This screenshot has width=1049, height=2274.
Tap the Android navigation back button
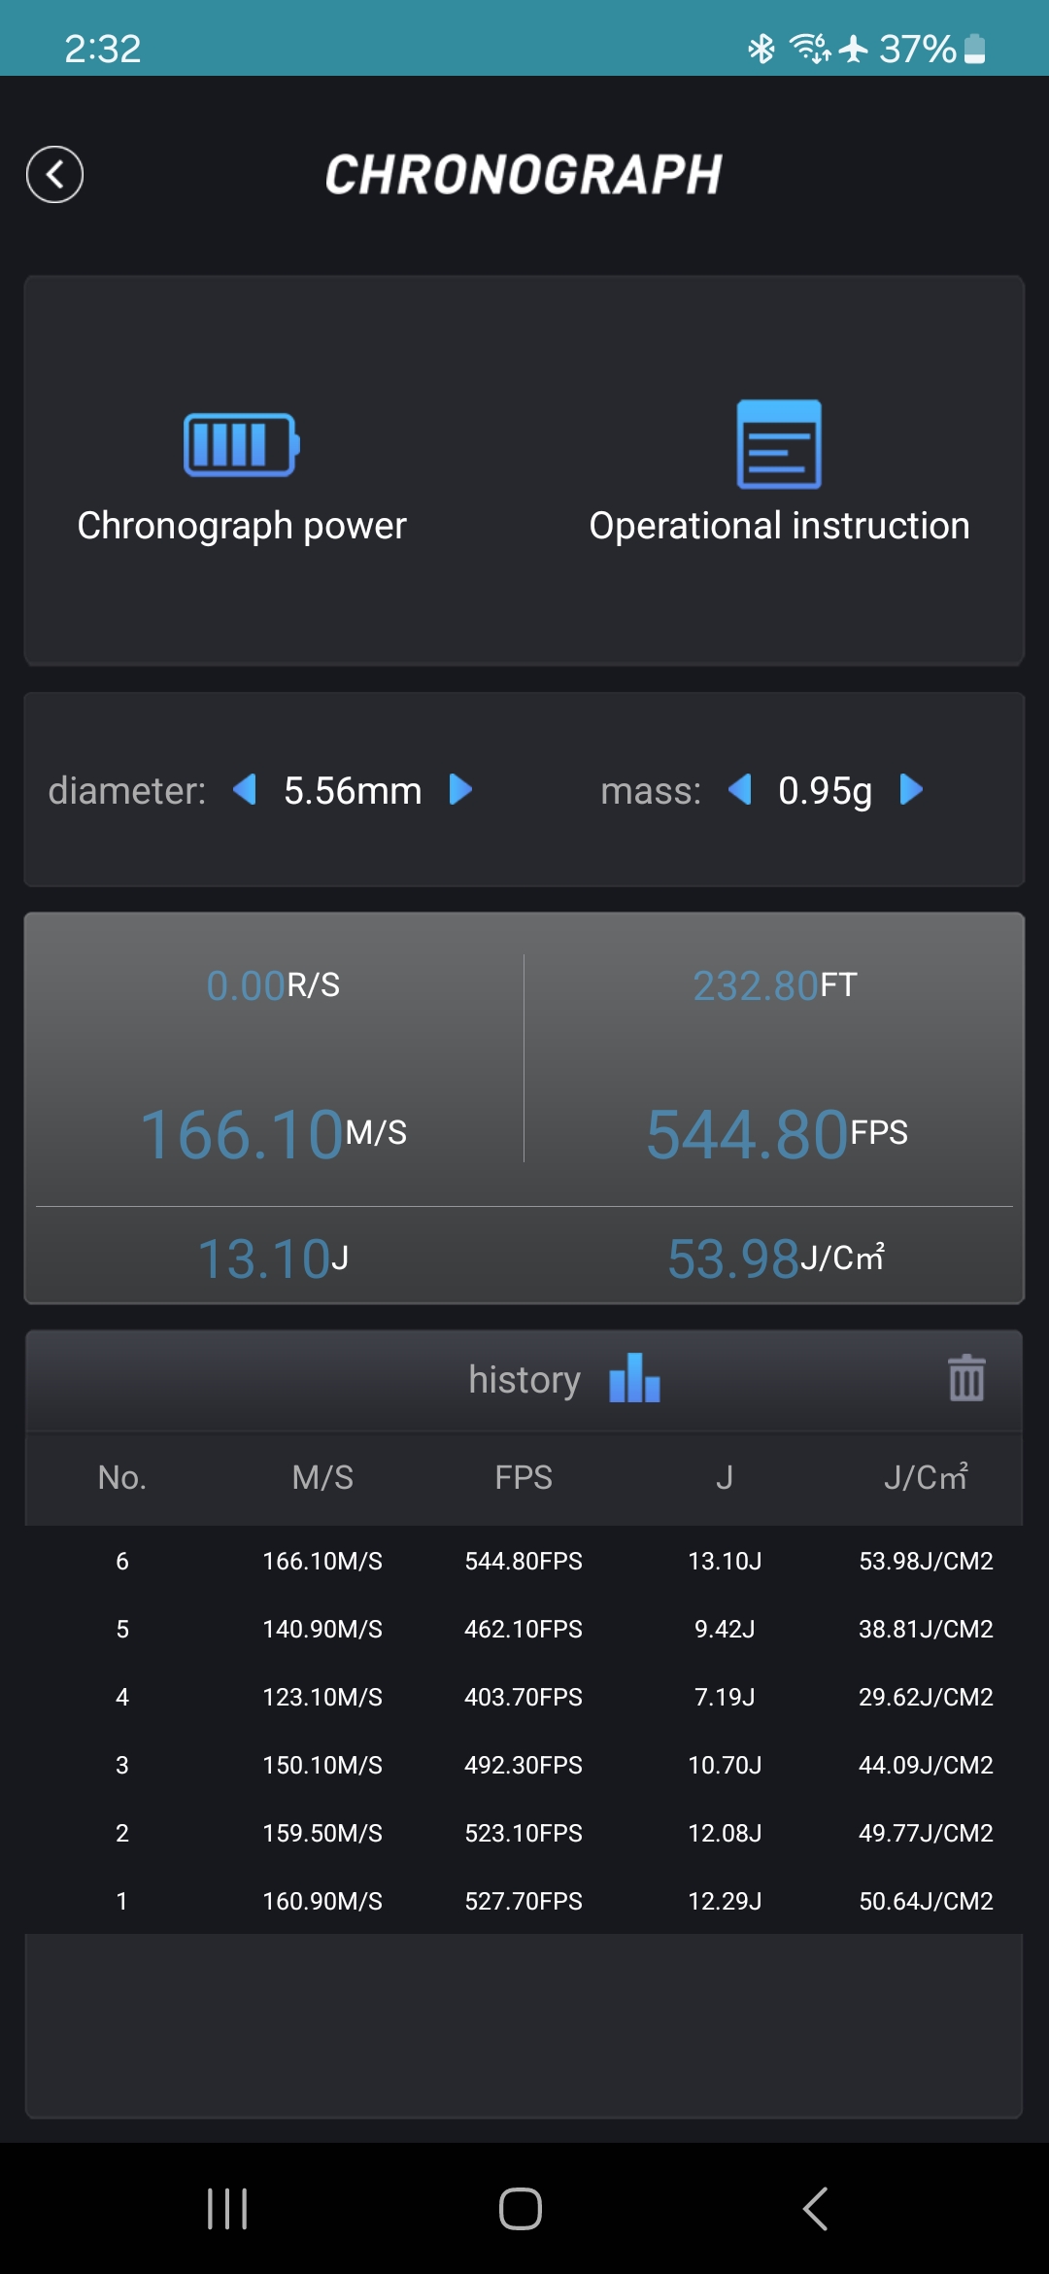click(x=816, y=2209)
